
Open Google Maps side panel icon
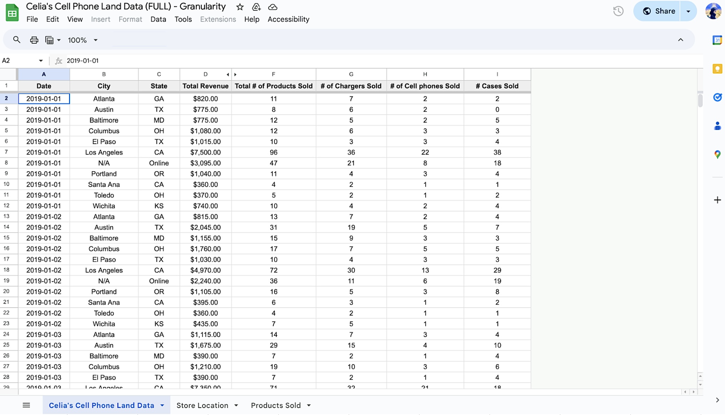pos(717,154)
